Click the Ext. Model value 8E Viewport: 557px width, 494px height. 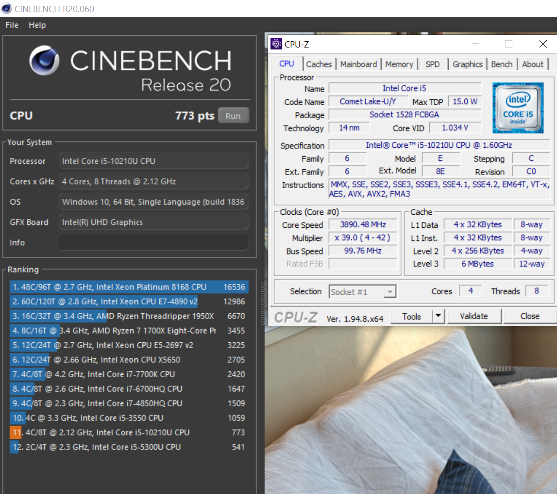click(440, 172)
